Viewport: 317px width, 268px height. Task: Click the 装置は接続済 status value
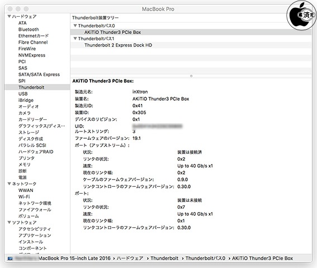pos(190,152)
